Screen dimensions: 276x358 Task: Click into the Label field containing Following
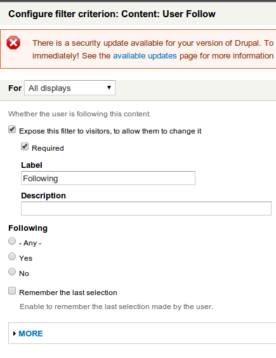[x=108, y=178]
